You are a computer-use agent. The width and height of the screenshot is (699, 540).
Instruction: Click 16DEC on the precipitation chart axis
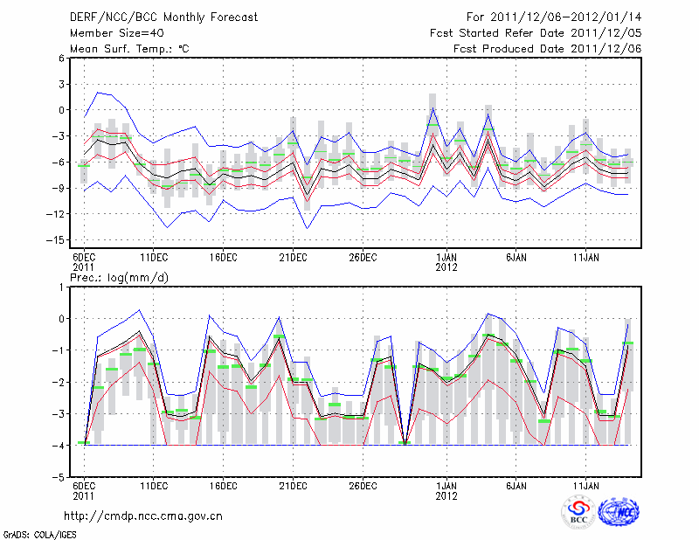pos(223,485)
